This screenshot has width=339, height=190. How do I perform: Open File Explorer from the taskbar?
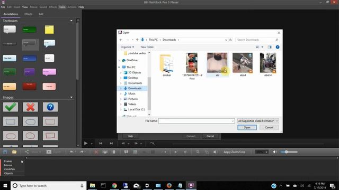(92, 185)
